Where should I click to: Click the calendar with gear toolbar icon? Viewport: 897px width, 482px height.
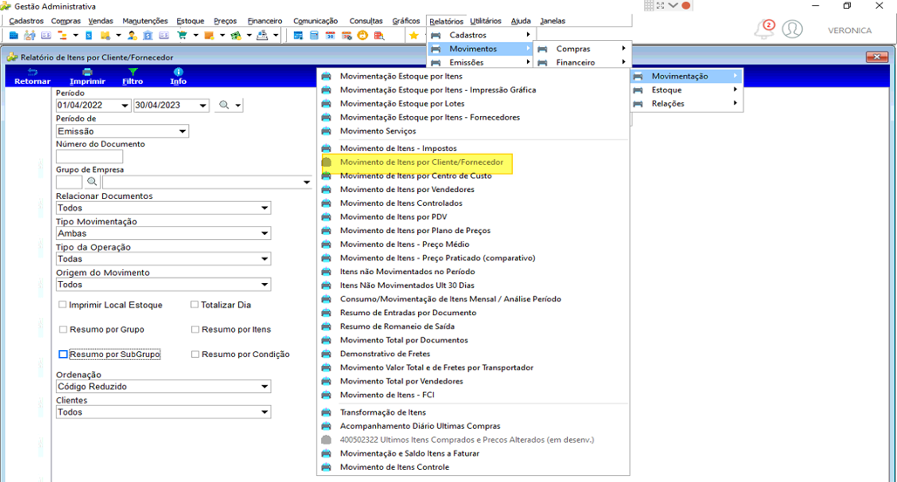[x=346, y=36]
